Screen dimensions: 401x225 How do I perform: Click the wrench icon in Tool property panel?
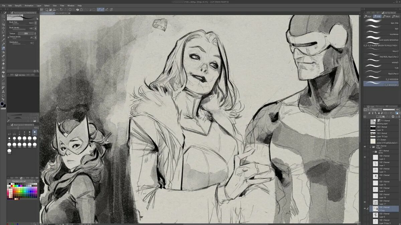click(x=38, y=71)
